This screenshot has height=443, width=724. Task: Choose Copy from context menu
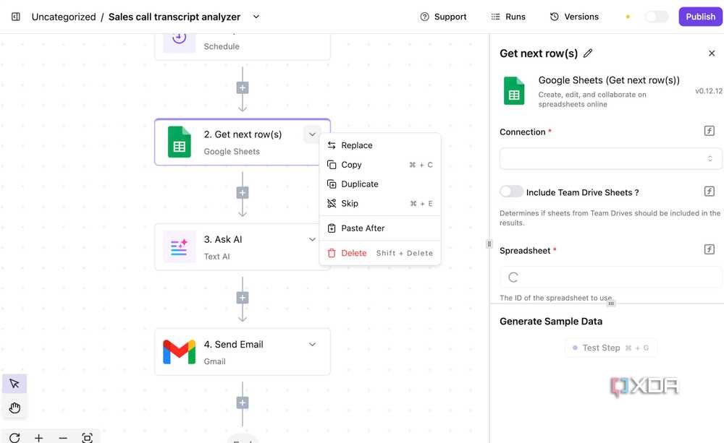[380, 165]
